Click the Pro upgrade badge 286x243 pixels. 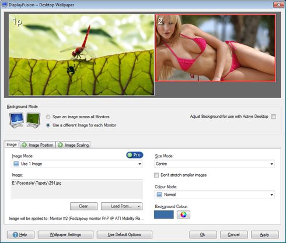click(x=135, y=155)
